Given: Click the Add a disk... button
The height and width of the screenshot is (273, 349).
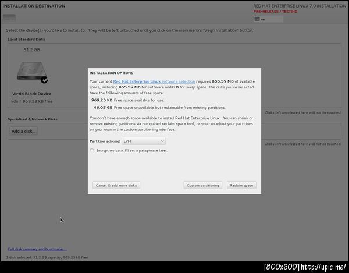Looking at the screenshot, I should click(x=24, y=131).
